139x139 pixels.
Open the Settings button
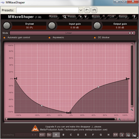123,17
